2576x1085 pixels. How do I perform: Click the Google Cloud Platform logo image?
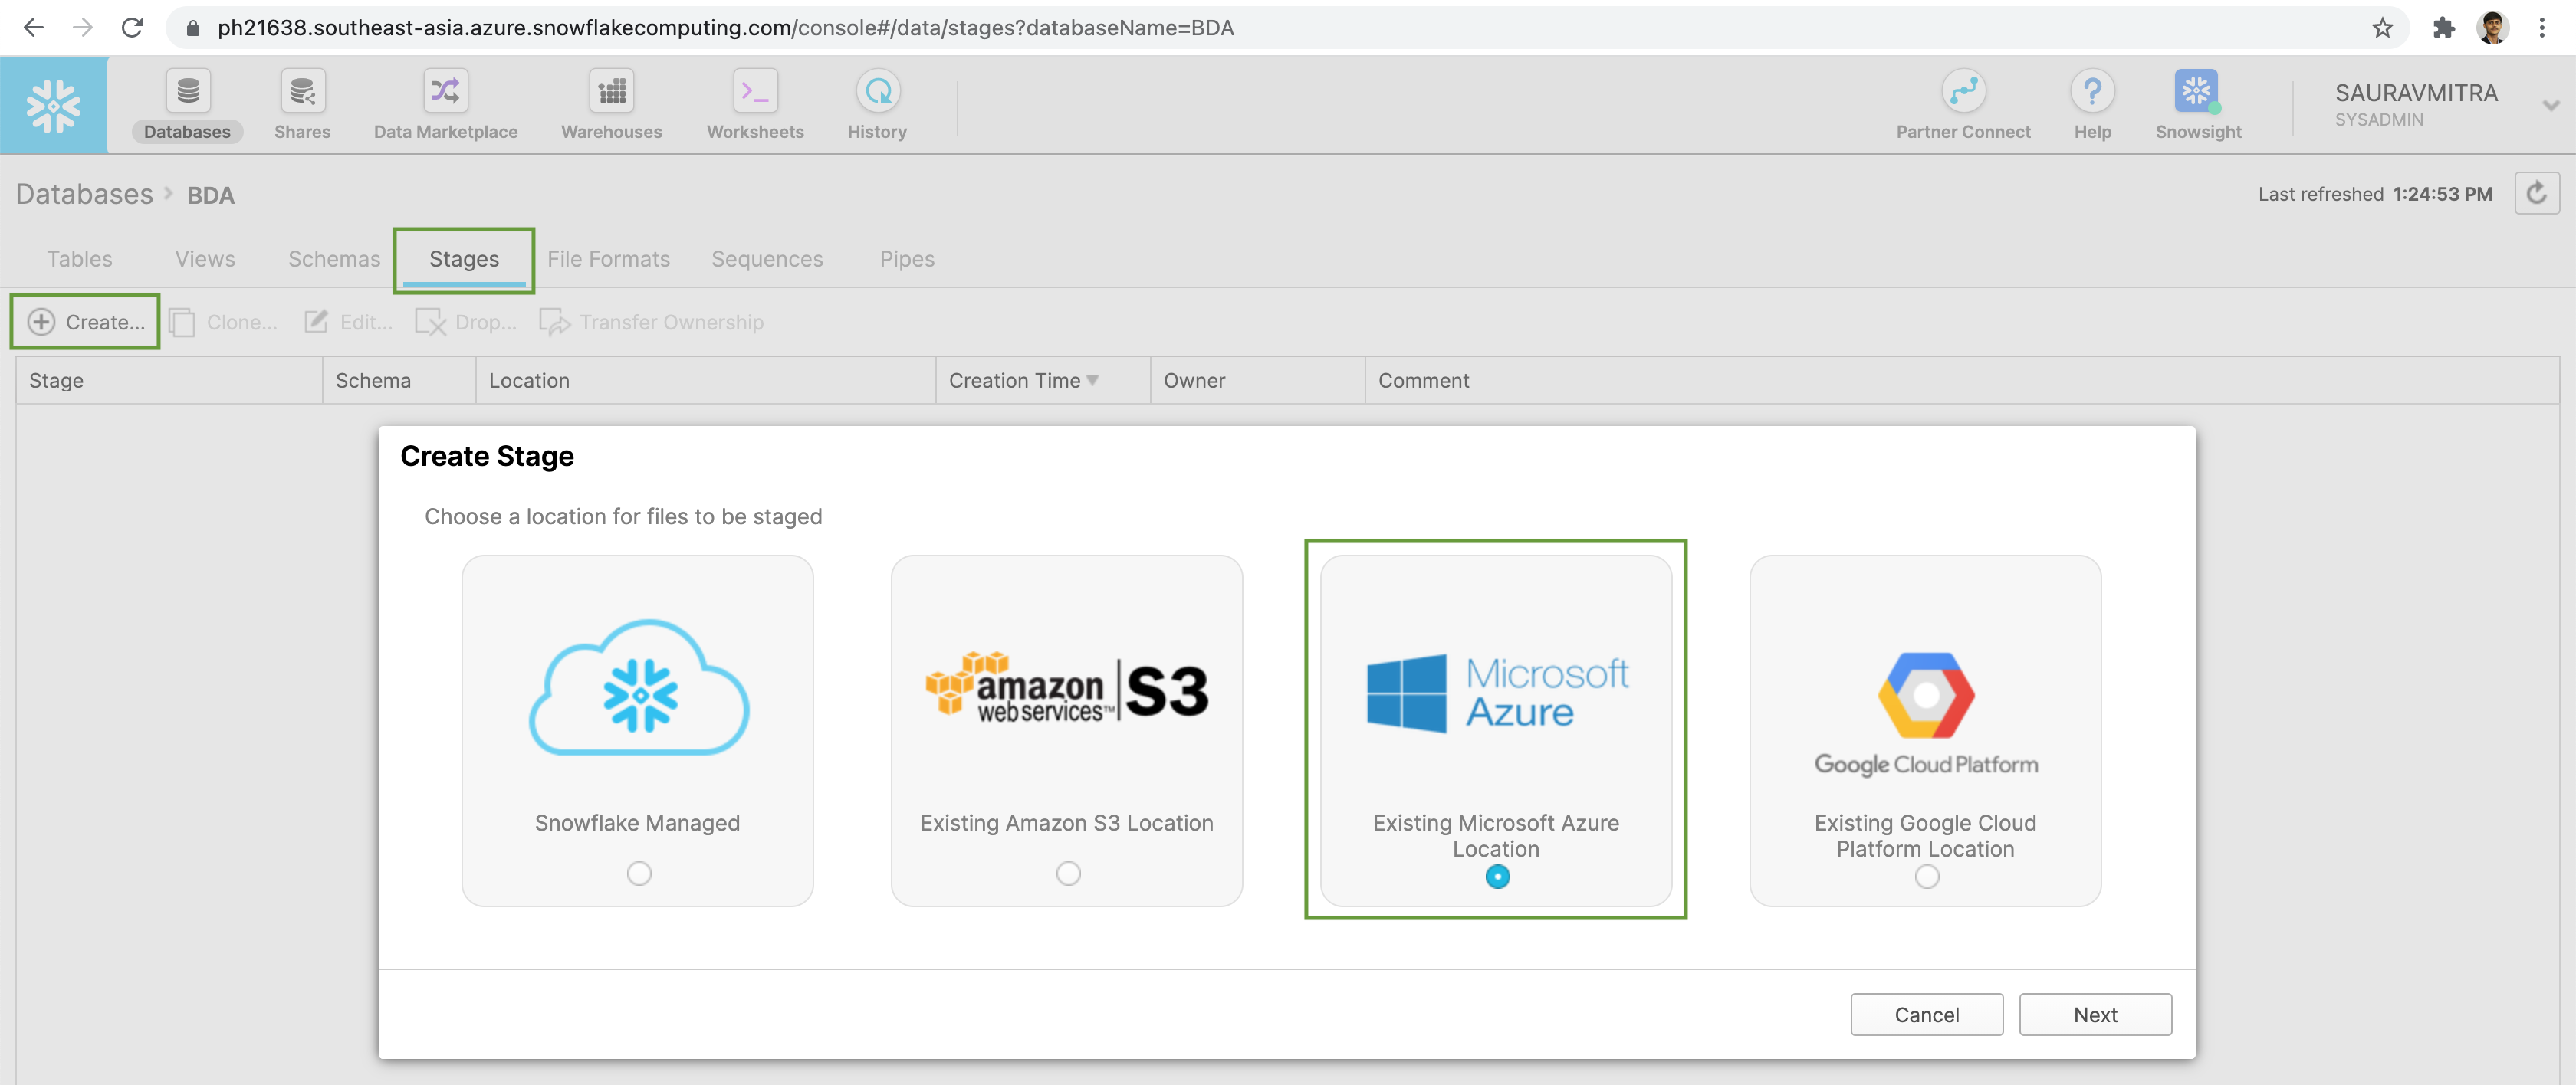click(x=1926, y=713)
